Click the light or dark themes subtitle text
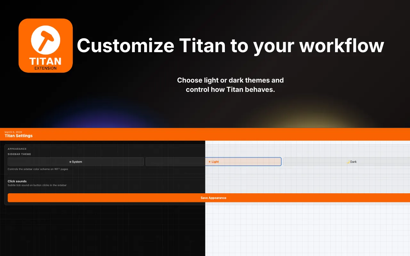 pyautogui.click(x=230, y=85)
